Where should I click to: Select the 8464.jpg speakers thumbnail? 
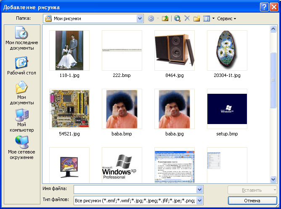[174, 50]
